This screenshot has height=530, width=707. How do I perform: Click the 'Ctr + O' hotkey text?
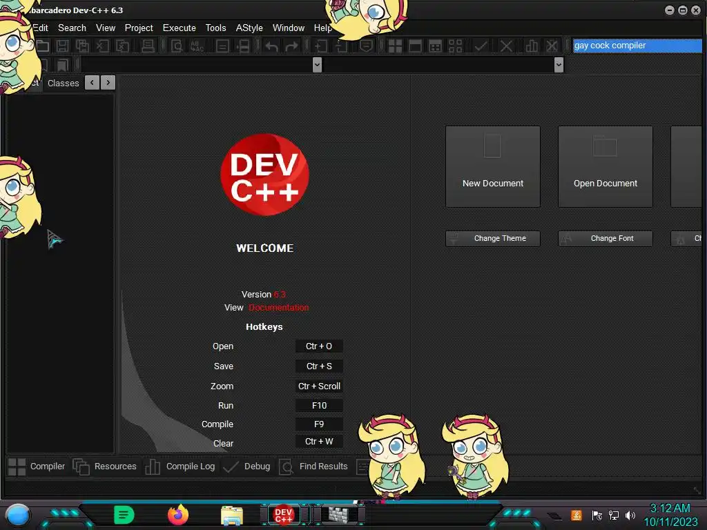tap(319, 346)
